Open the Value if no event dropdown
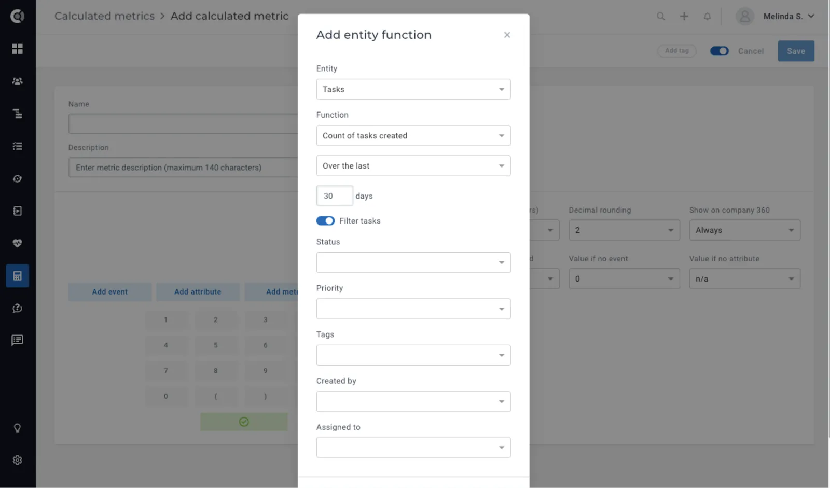Viewport: 830px width, 488px height. [x=624, y=279]
